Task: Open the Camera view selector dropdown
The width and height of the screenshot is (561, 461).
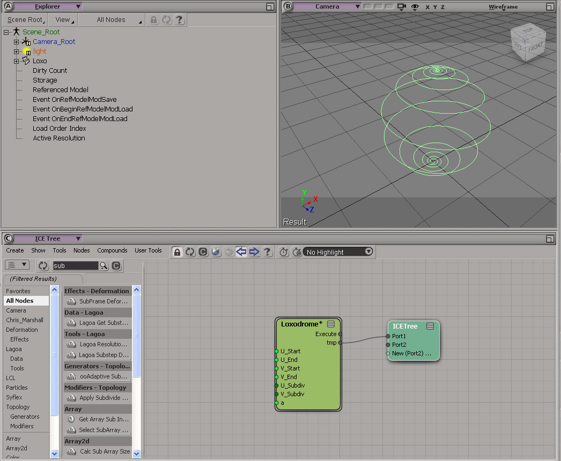Action: tap(327, 6)
